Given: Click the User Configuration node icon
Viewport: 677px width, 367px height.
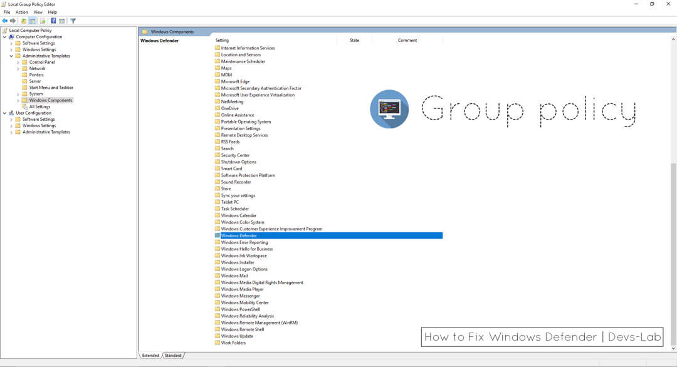Looking at the screenshot, I should (11, 113).
